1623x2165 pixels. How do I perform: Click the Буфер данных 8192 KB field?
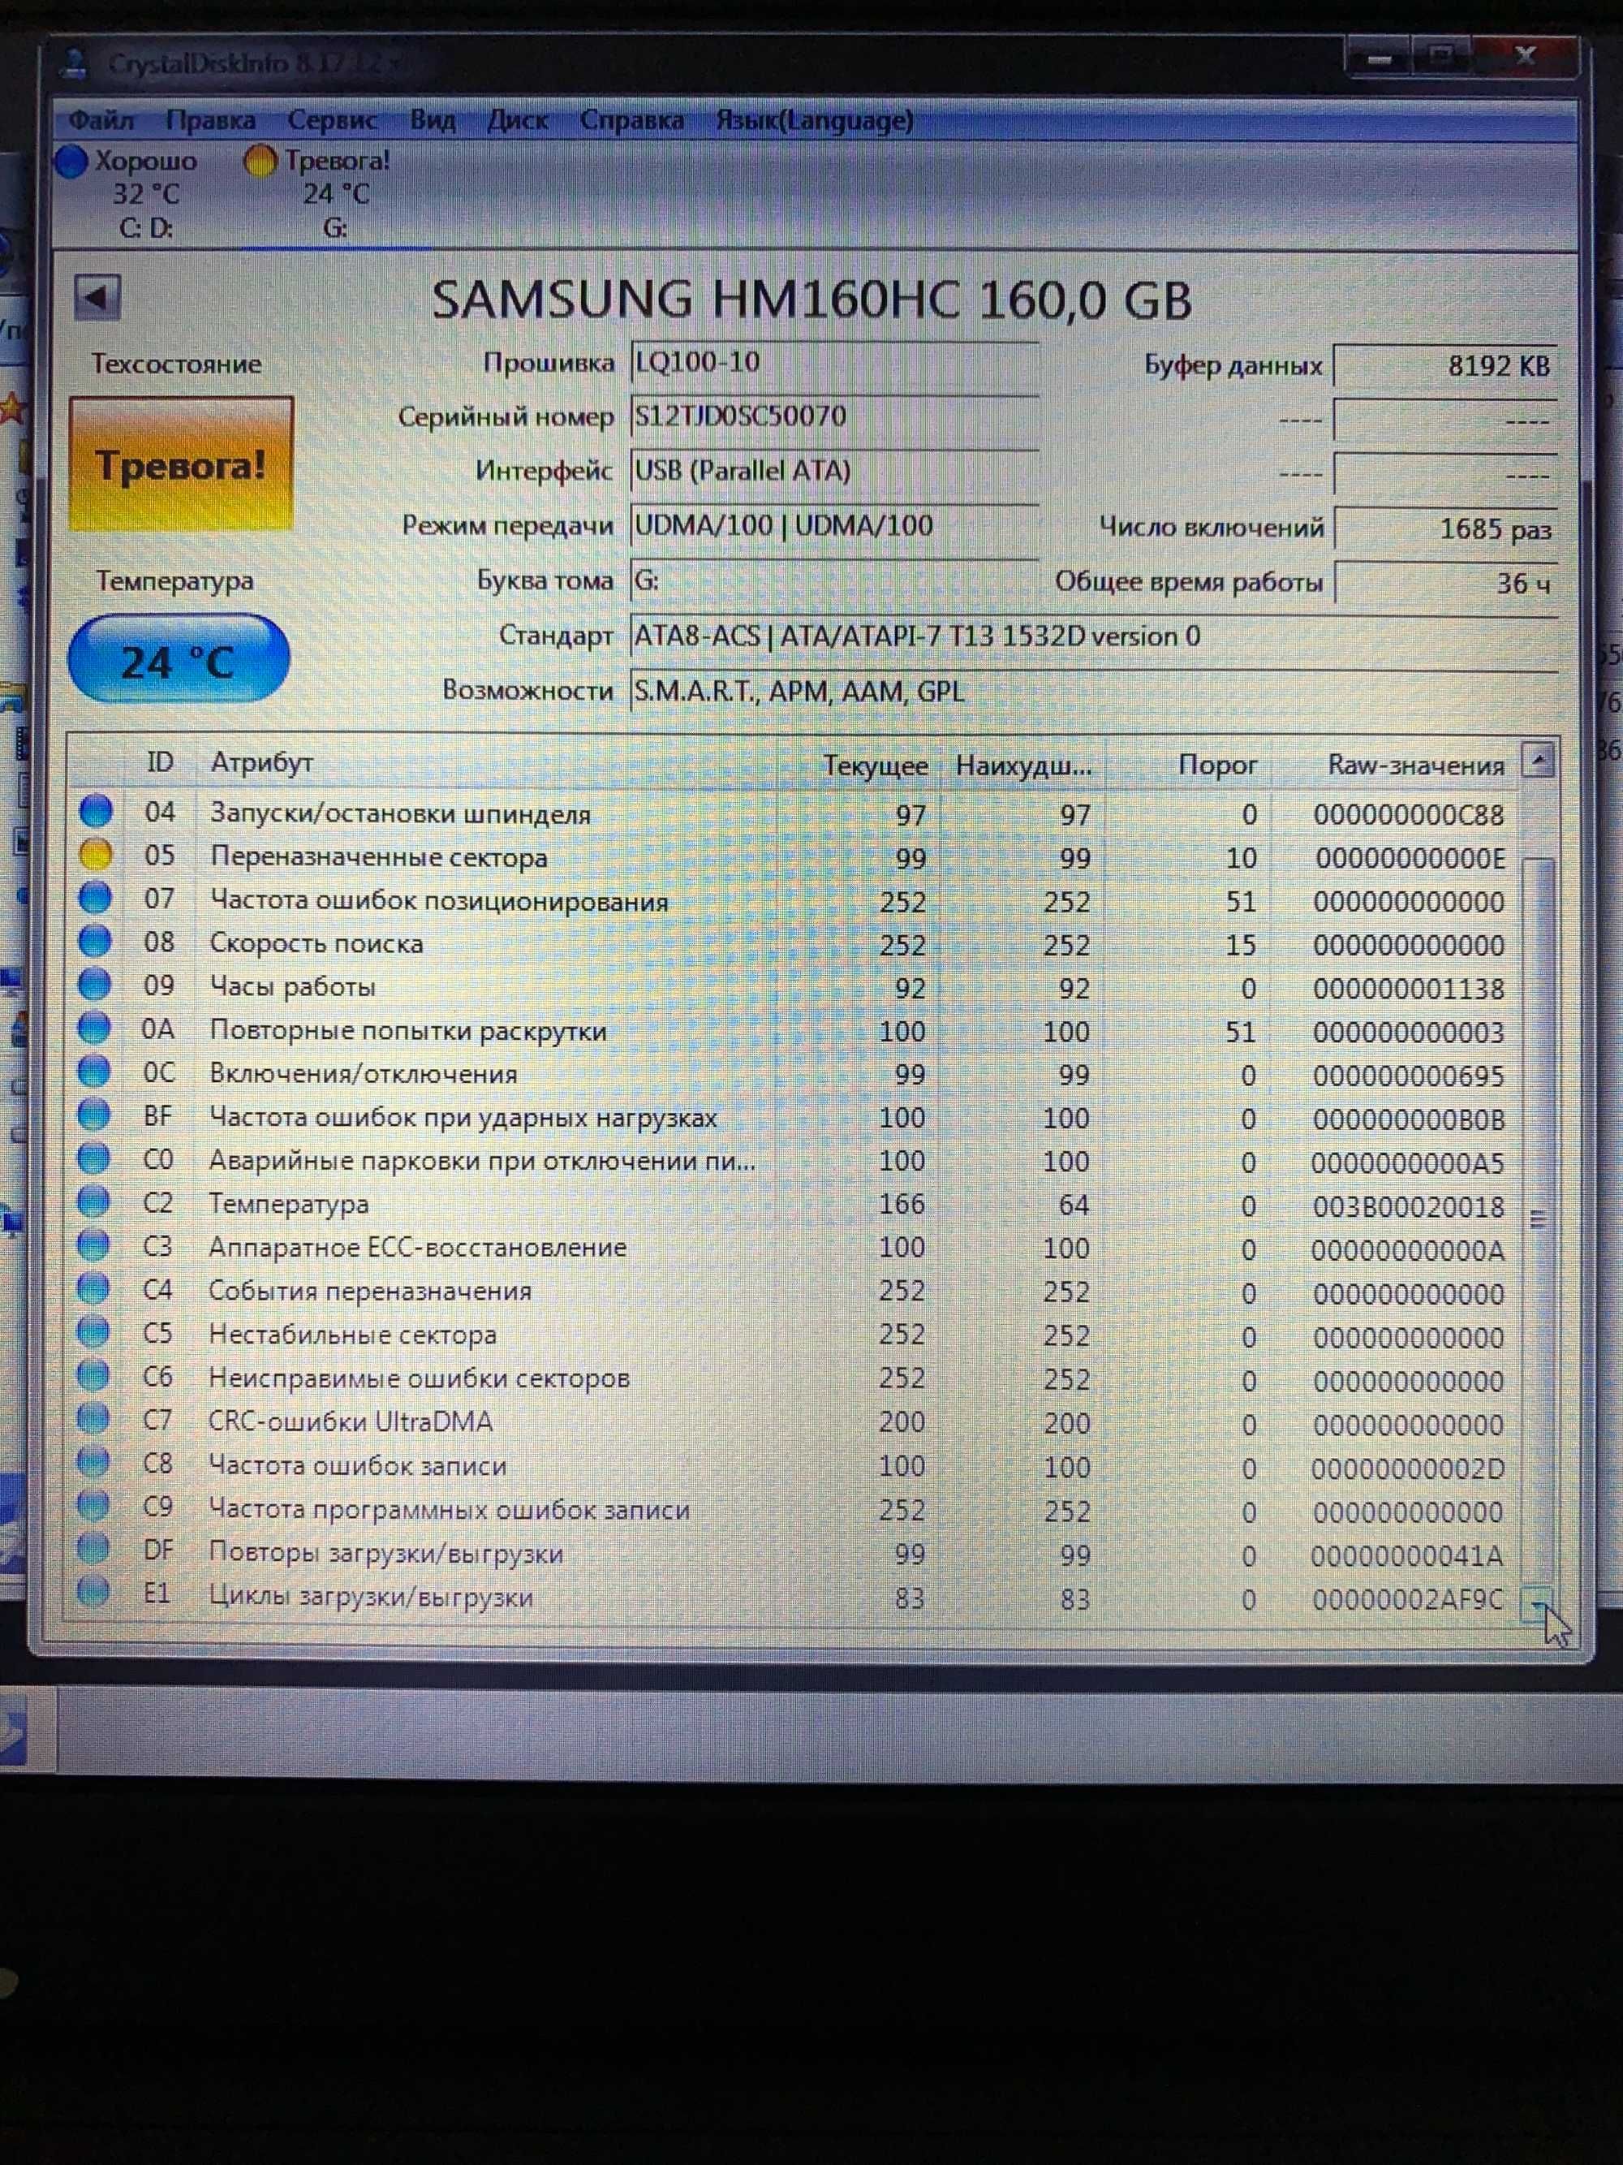(x=1445, y=366)
